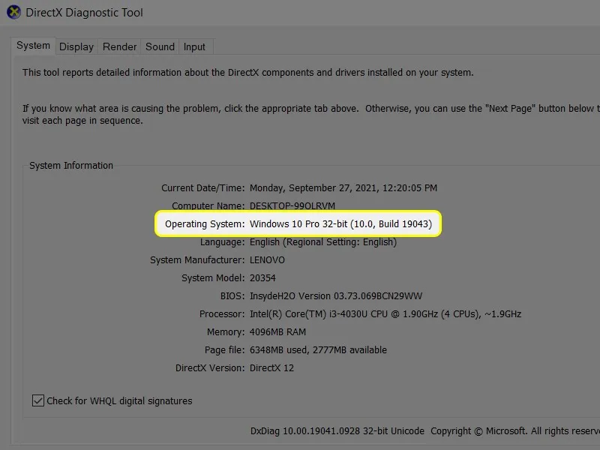The image size is (600, 450).
Task: Toggle Check for WHQL digital signatures checkbox
Action: (x=38, y=400)
